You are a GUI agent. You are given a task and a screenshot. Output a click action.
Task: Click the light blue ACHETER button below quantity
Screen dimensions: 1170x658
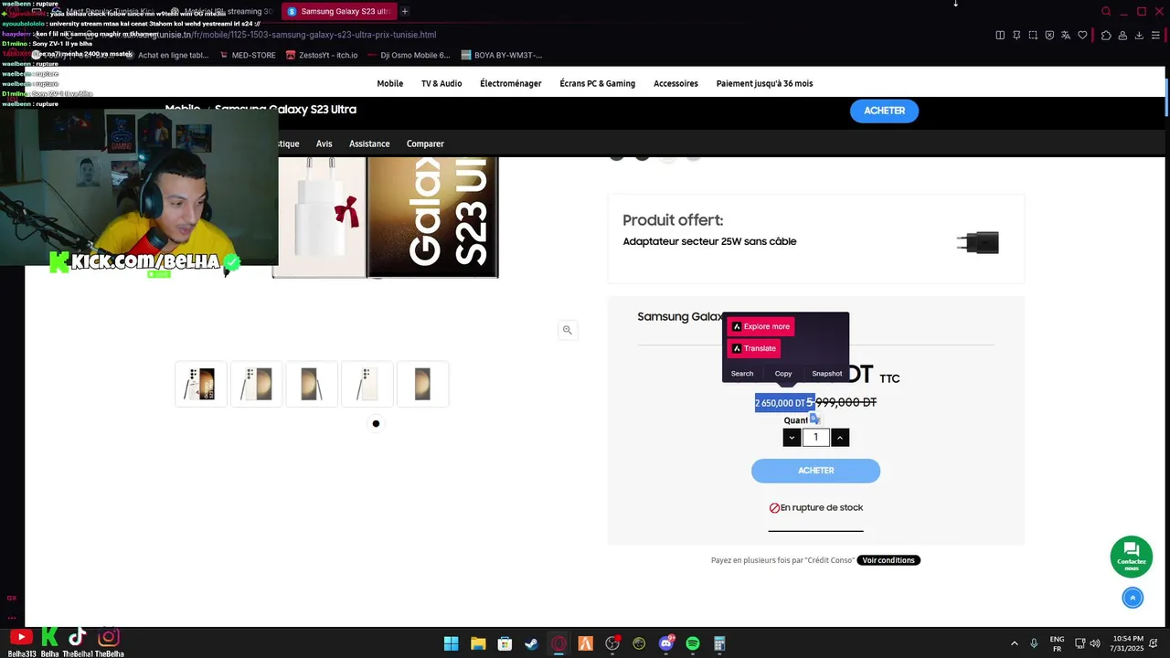coord(815,471)
